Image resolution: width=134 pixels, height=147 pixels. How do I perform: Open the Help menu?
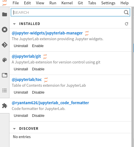(125, 3)
